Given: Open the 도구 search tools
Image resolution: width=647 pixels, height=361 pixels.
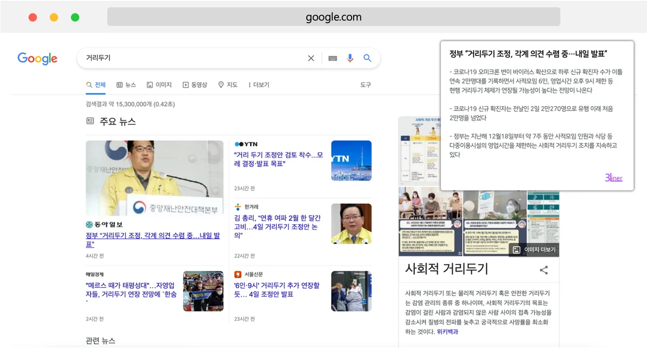Looking at the screenshot, I should 366,85.
